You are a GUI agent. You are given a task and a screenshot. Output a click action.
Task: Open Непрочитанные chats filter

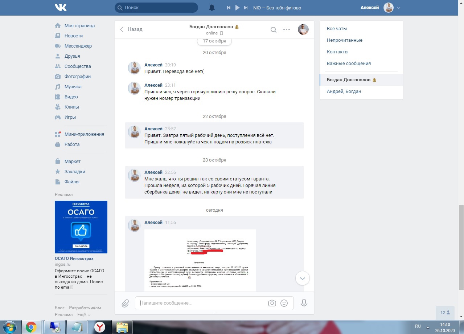click(x=344, y=40)
